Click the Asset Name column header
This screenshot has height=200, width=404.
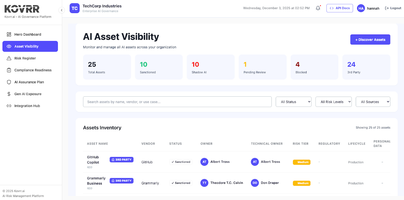click(x=97, y=144)
